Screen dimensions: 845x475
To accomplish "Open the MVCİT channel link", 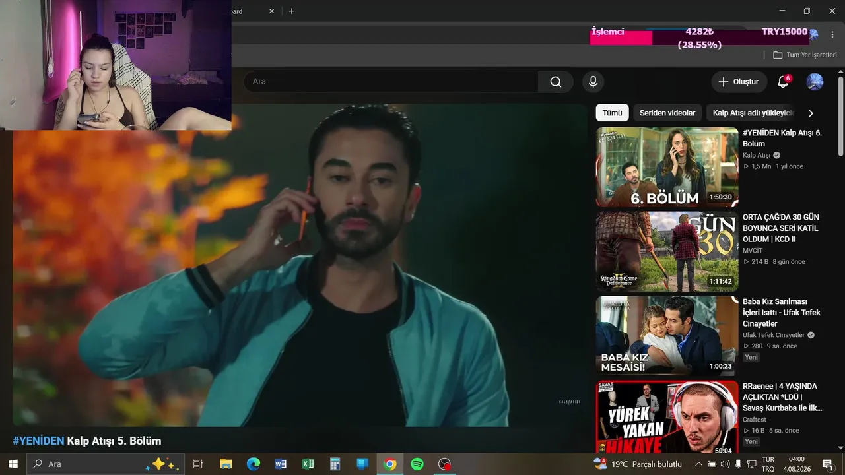I will [753, 251].
